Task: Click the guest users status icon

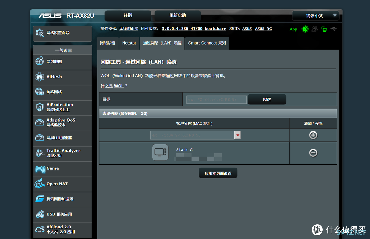Action: [314, 29]
